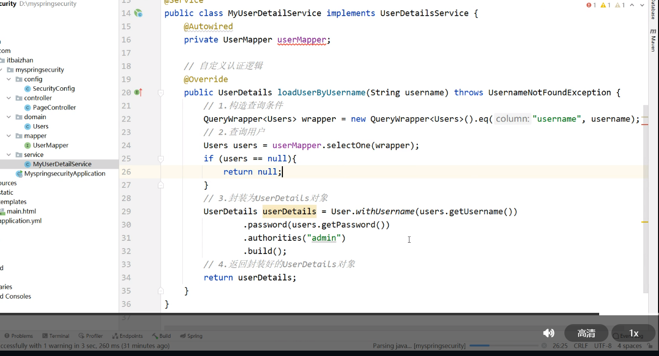This screenshot has width=659, height=356.
Task: Change the 4 spaces indent setting
Action: (x=629, y=346)
